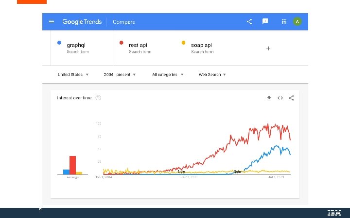Click the Compare tab label
Image resolution: width=350 pixels, height=218 pixels.
tap(124, 22)
